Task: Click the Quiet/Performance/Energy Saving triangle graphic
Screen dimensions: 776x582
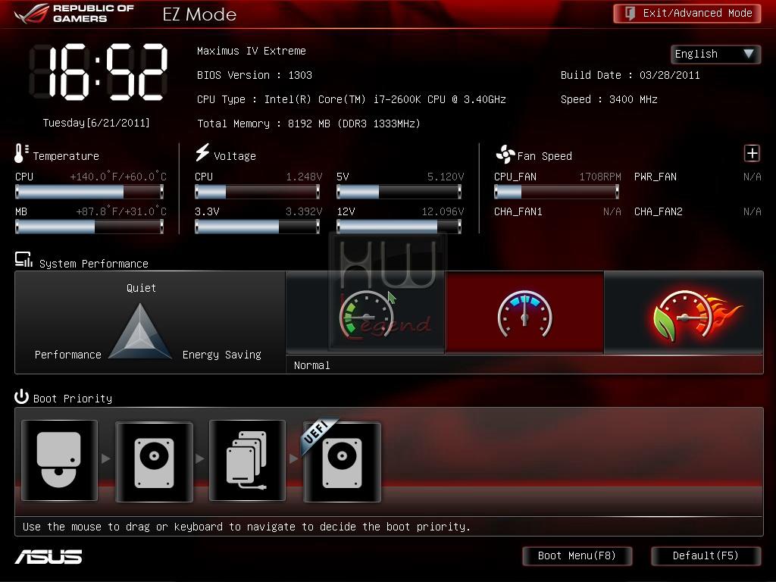Action: (x=140, y=331)
